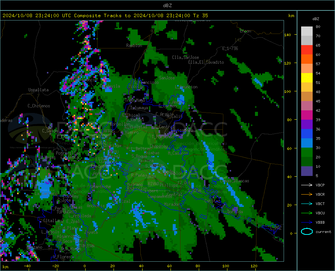Click the Clla.SanJose place label
The width and height of the screenshot is (335, 271).
[185, 57]
